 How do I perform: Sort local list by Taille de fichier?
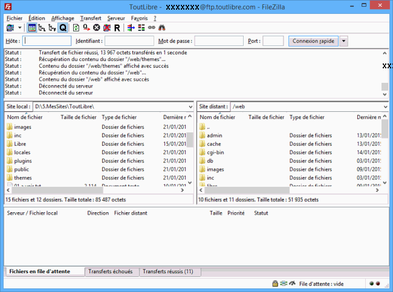(79, 117)
